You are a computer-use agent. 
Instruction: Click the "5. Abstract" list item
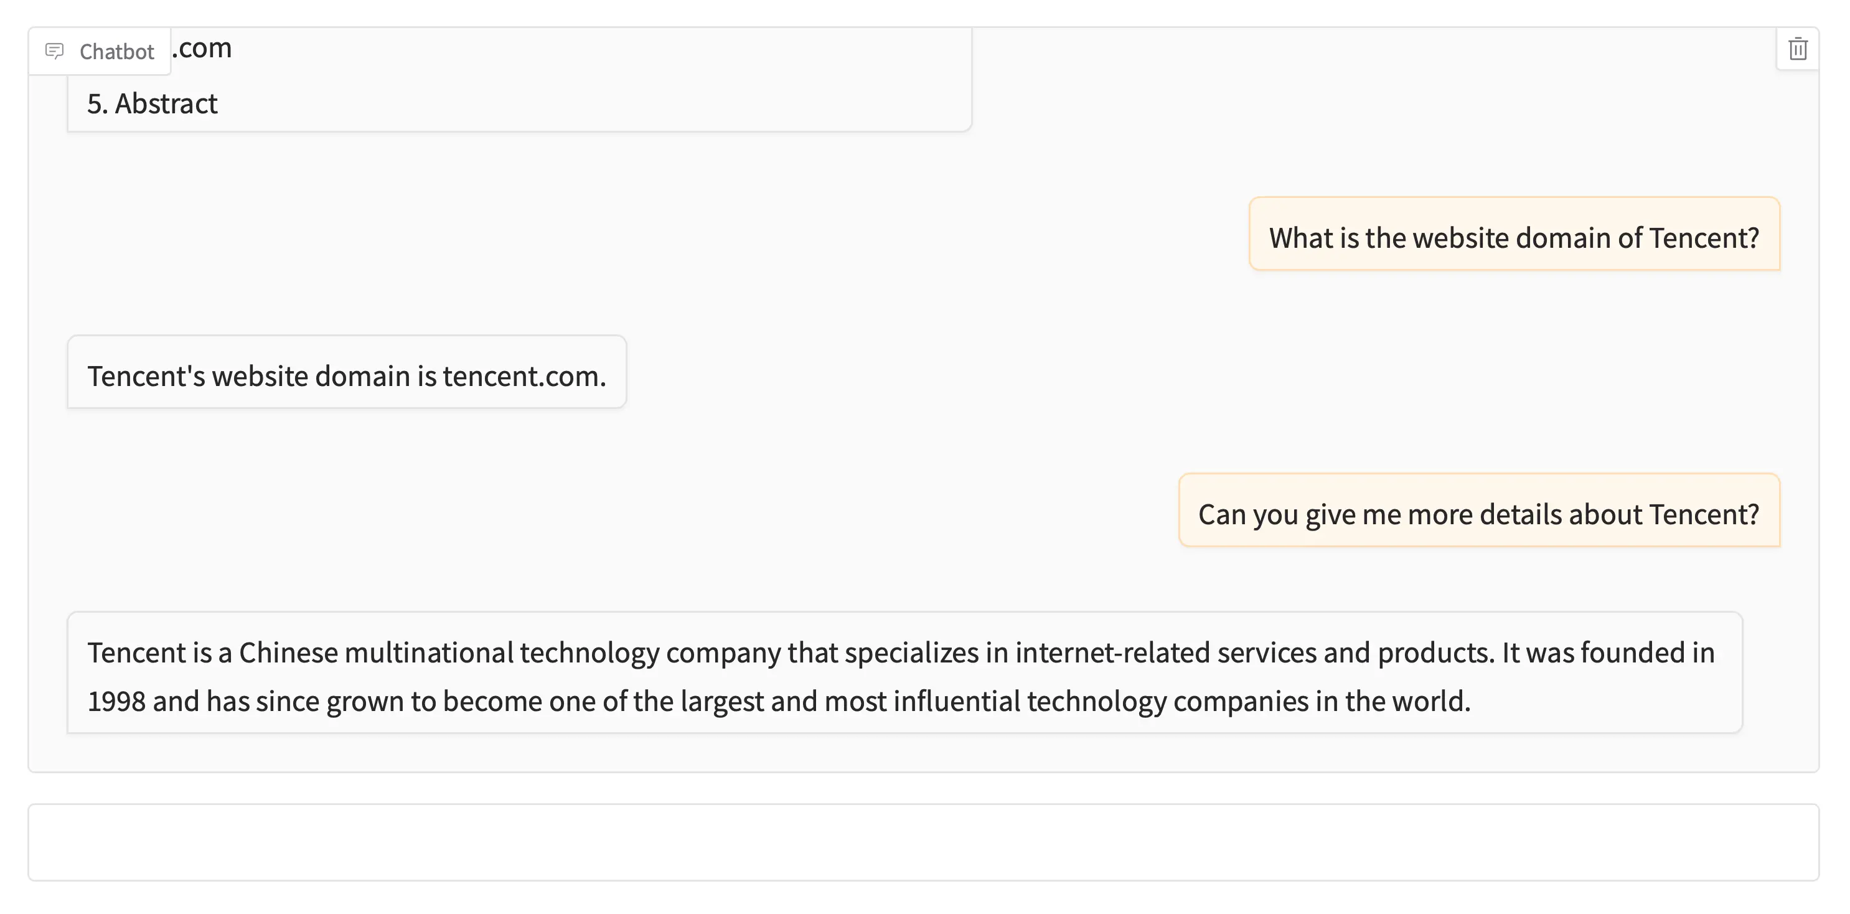point(153,104)
